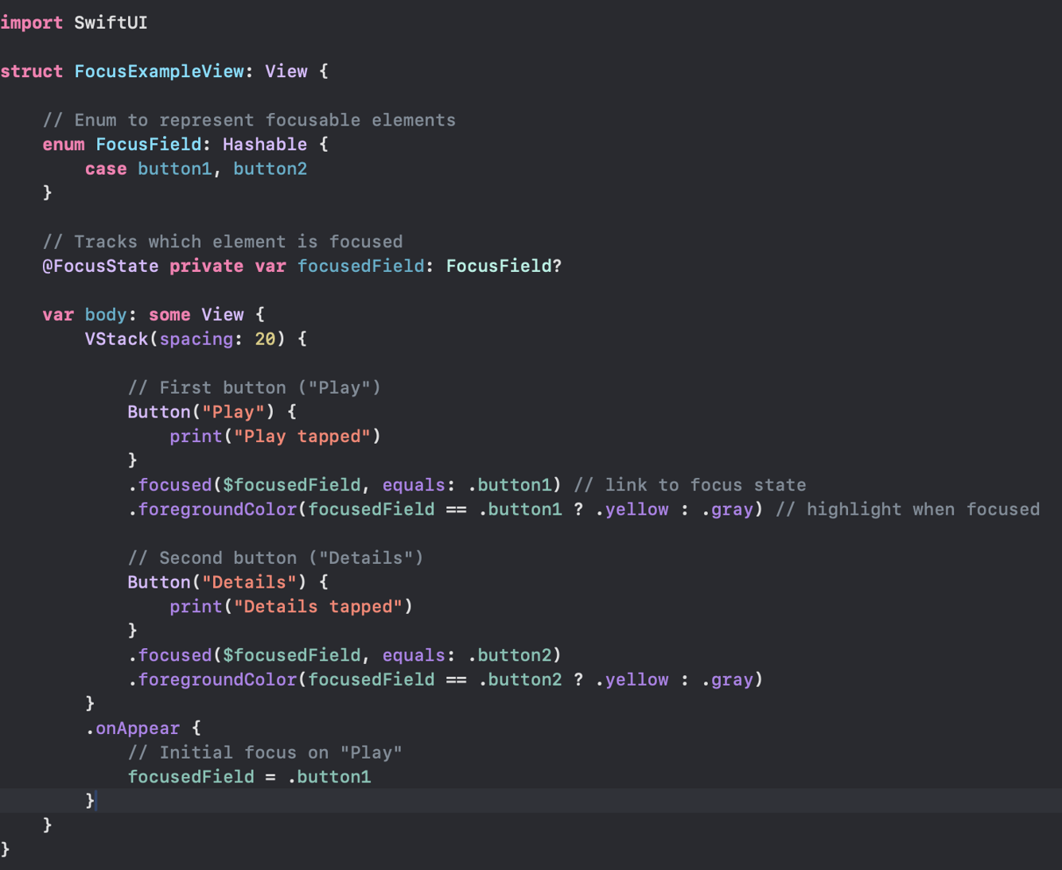Screen dimensions: 1062x870
Task: Select the "Play" button string literal
Action: (233, 411)
